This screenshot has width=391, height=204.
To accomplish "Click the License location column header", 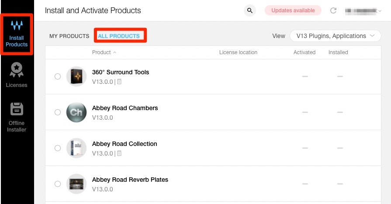I will (x=238, y=52).
